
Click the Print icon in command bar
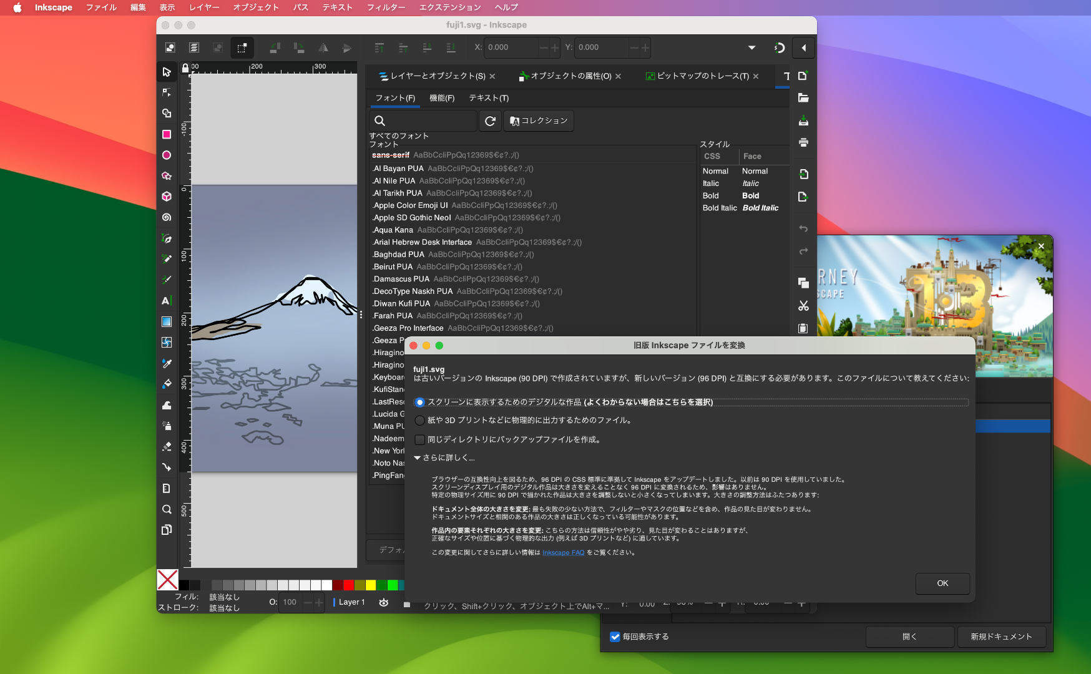point(803,142)
